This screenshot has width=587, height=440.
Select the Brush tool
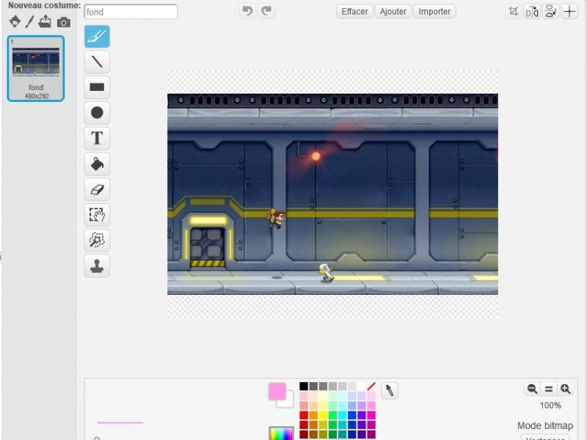tap(97, 36)
